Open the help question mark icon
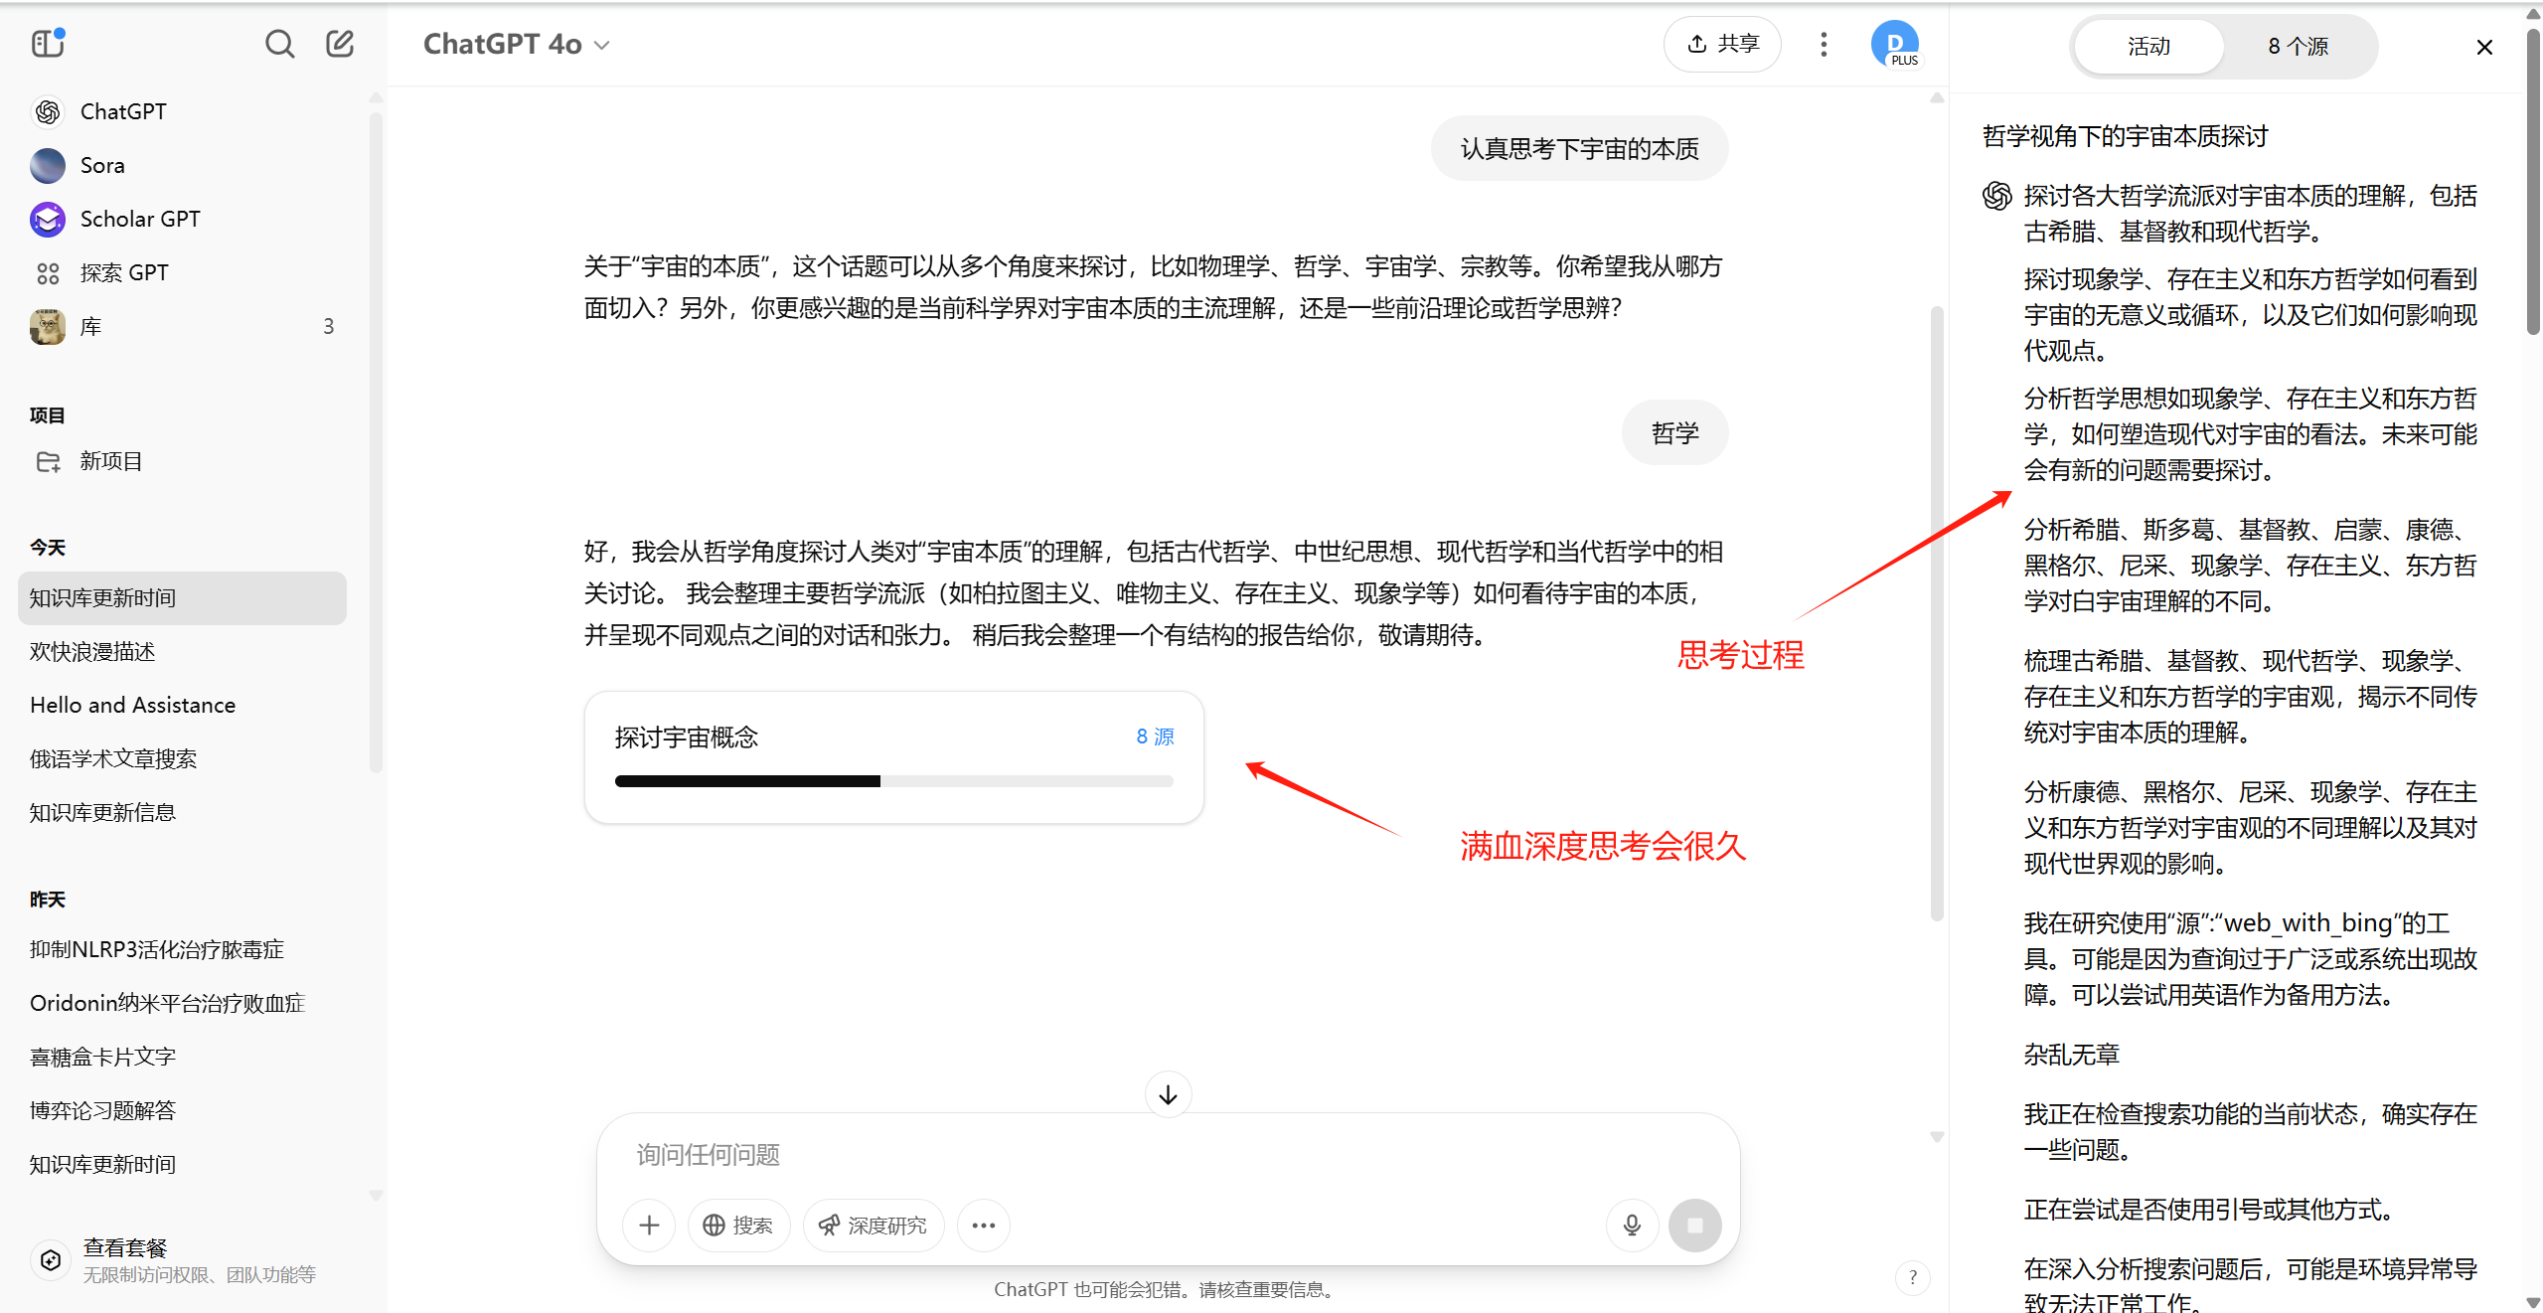The image size is (2543, 1313). pyautogui.click(x=1913, y=1277)
